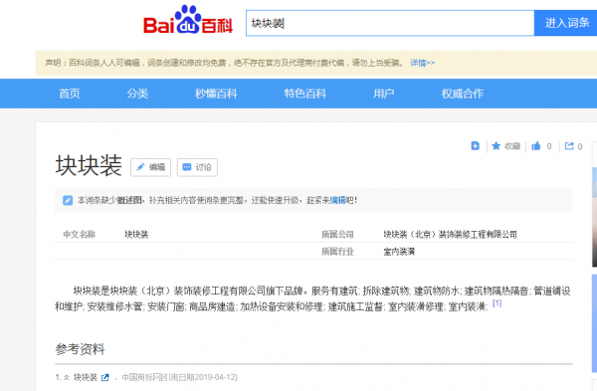Open the 块块装 reference link
This screenshot has height=391, width=597.
point(86,377)
